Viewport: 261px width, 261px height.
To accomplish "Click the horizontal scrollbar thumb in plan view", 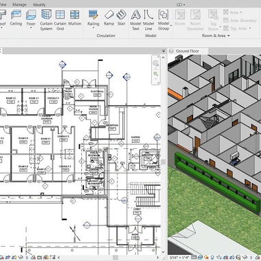I will pos(115,258).
